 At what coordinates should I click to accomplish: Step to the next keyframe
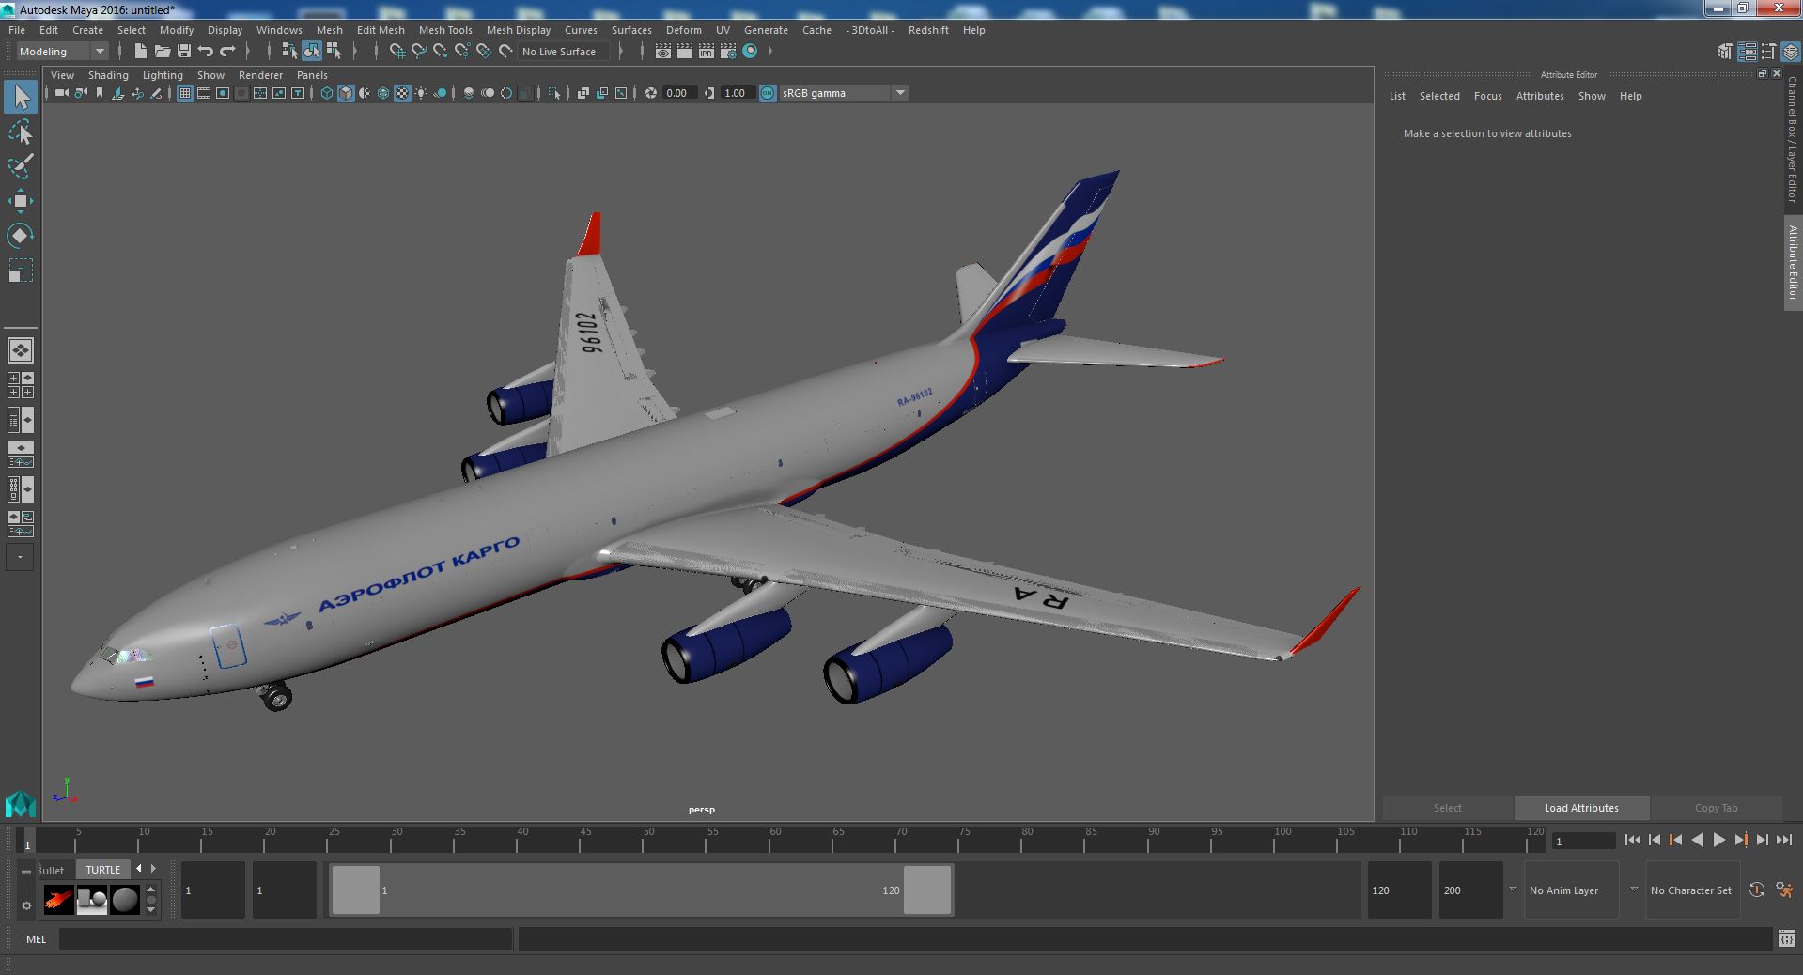1740,841
